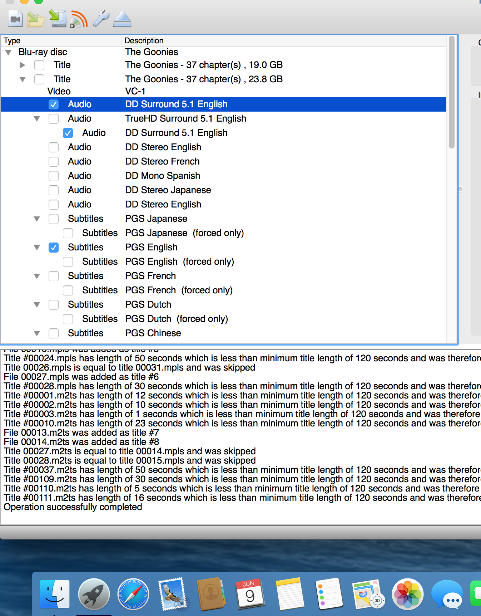The image size is (481, 616).
Task: Open Launchpad rocket icon in Dock
Action: (94, 594)
